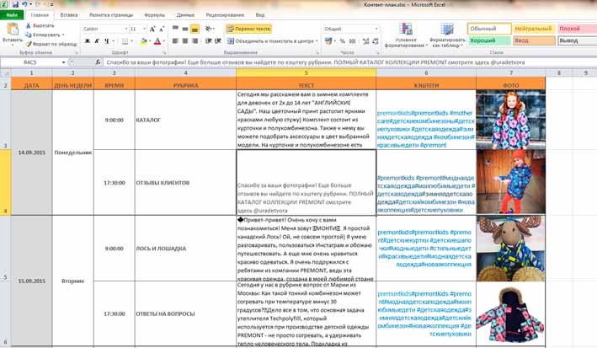This screenshot has width=597, height=348.
Task: Click the large Вставить paste icon
Action: 13,29
